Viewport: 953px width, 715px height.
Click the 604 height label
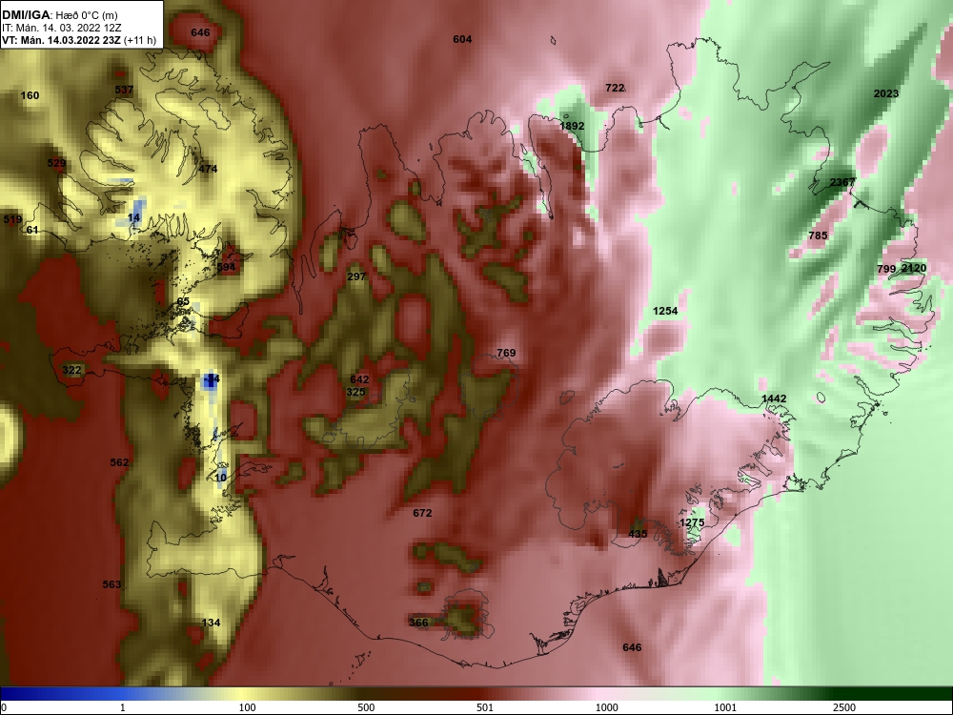462,39
